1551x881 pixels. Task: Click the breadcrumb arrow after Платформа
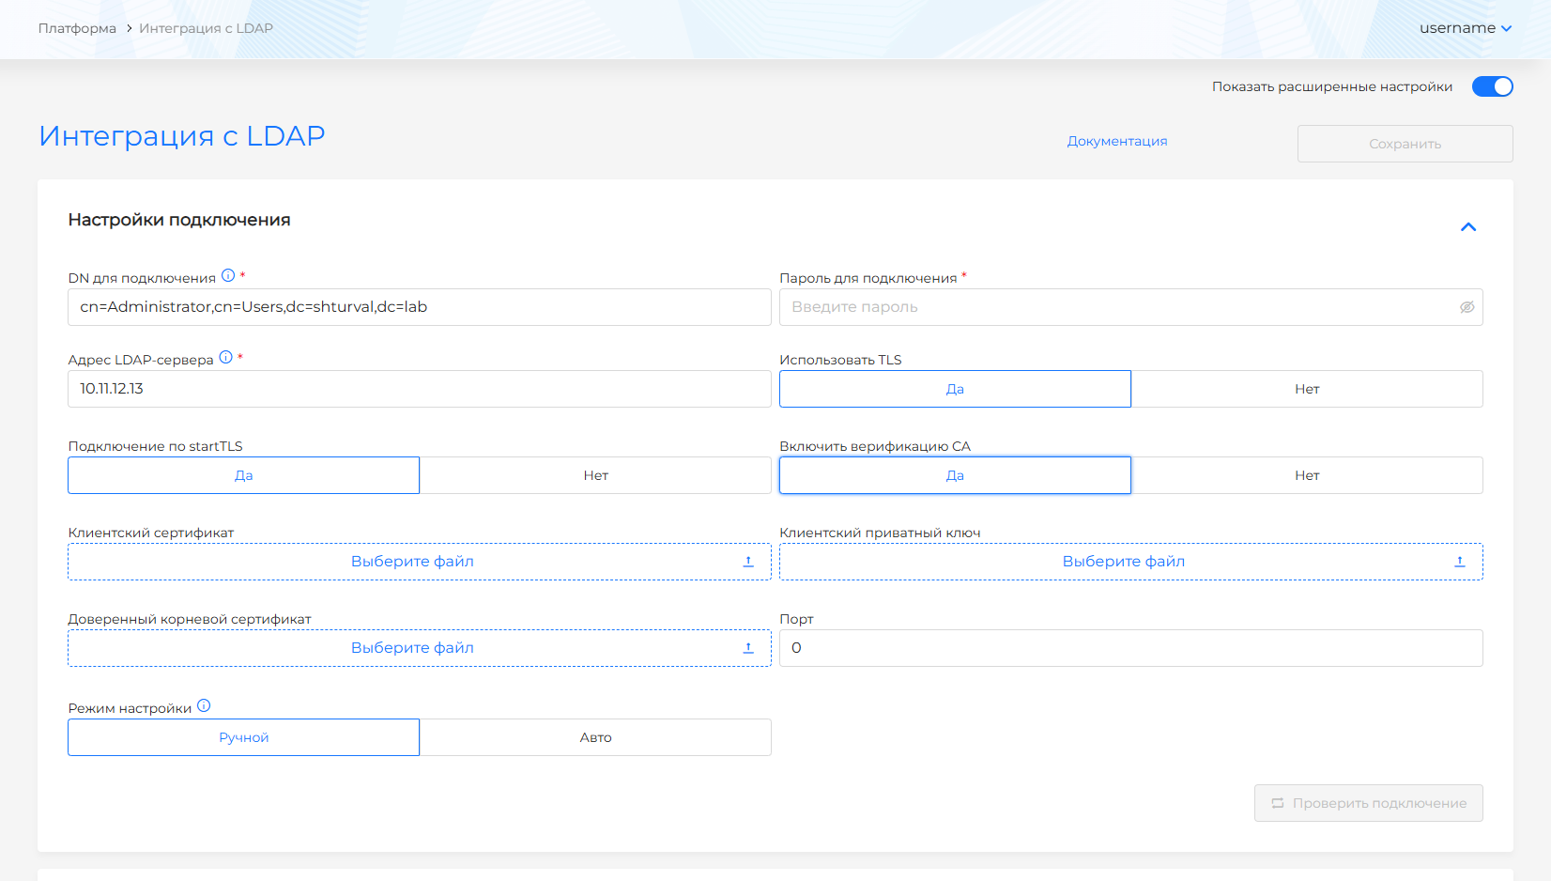129,29
